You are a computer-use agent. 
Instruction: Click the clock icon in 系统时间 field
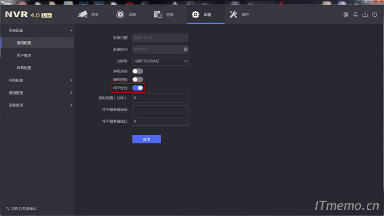[x=185, y=49]
